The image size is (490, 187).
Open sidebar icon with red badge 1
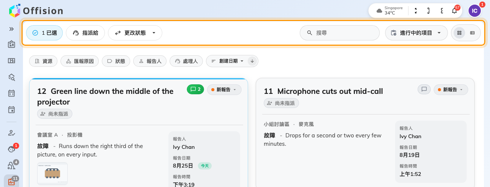(11, 149)
